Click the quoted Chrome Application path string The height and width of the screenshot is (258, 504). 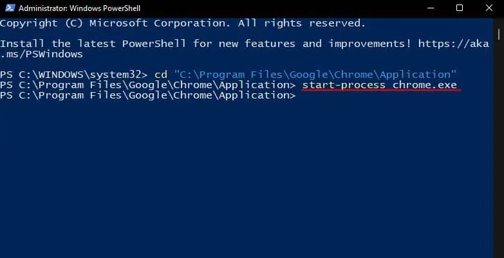[315, 75]
